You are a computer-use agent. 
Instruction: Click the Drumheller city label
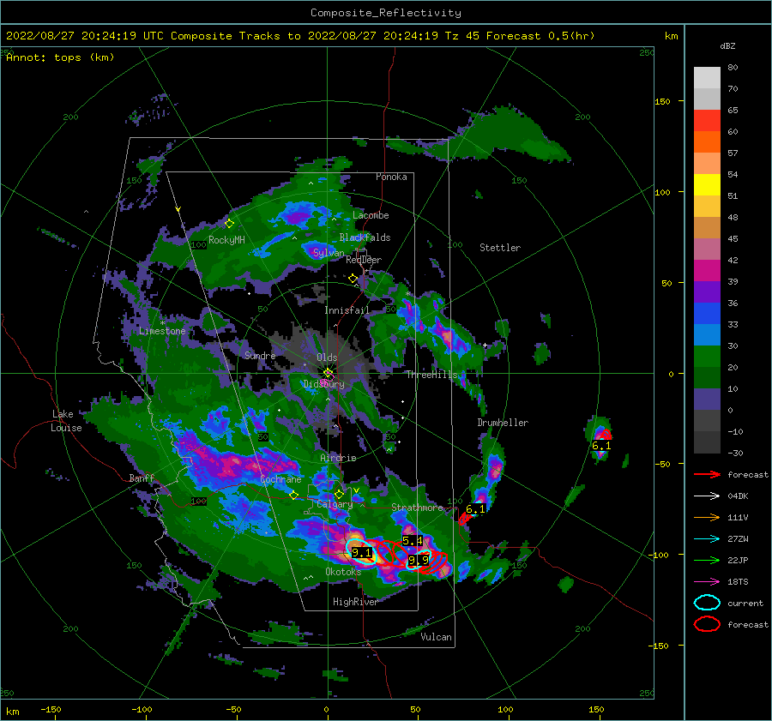coord(503,423)
